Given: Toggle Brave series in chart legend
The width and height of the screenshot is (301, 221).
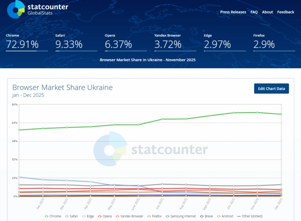Looking at the screenshot, I should tap(206, 216).
